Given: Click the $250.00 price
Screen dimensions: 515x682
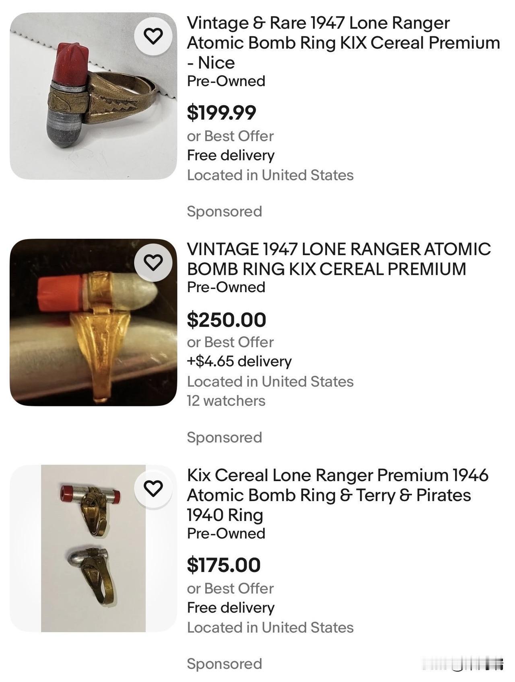Looking at the screenshot, I should pyautogui.click(x=227, y=319).
